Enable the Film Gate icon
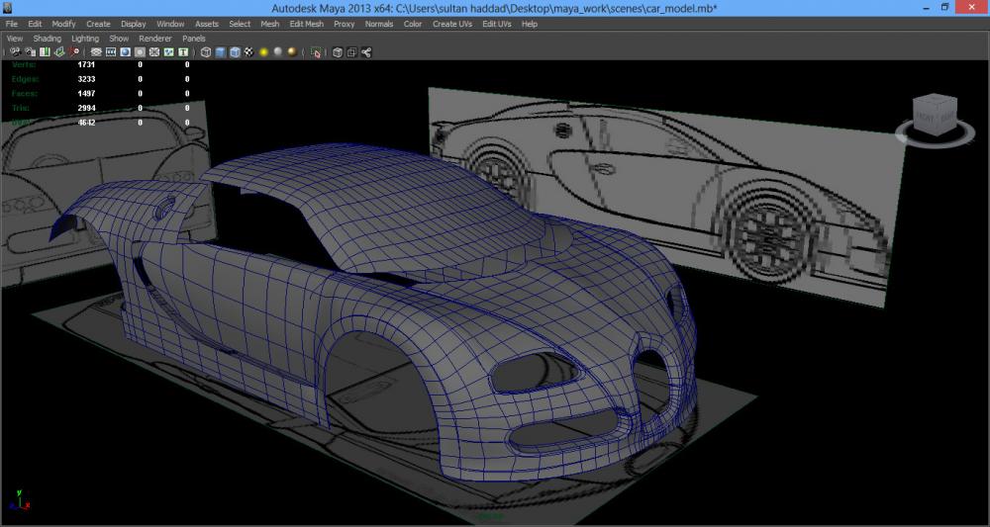The image size is (990, 527). (x=111, y=51)
